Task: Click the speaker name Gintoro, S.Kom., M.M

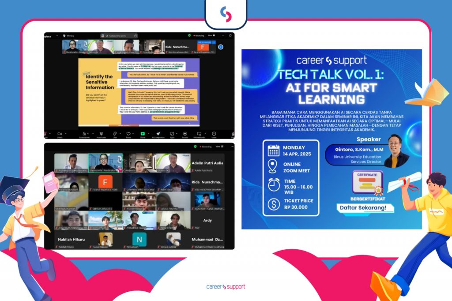Action: (359, 149)
